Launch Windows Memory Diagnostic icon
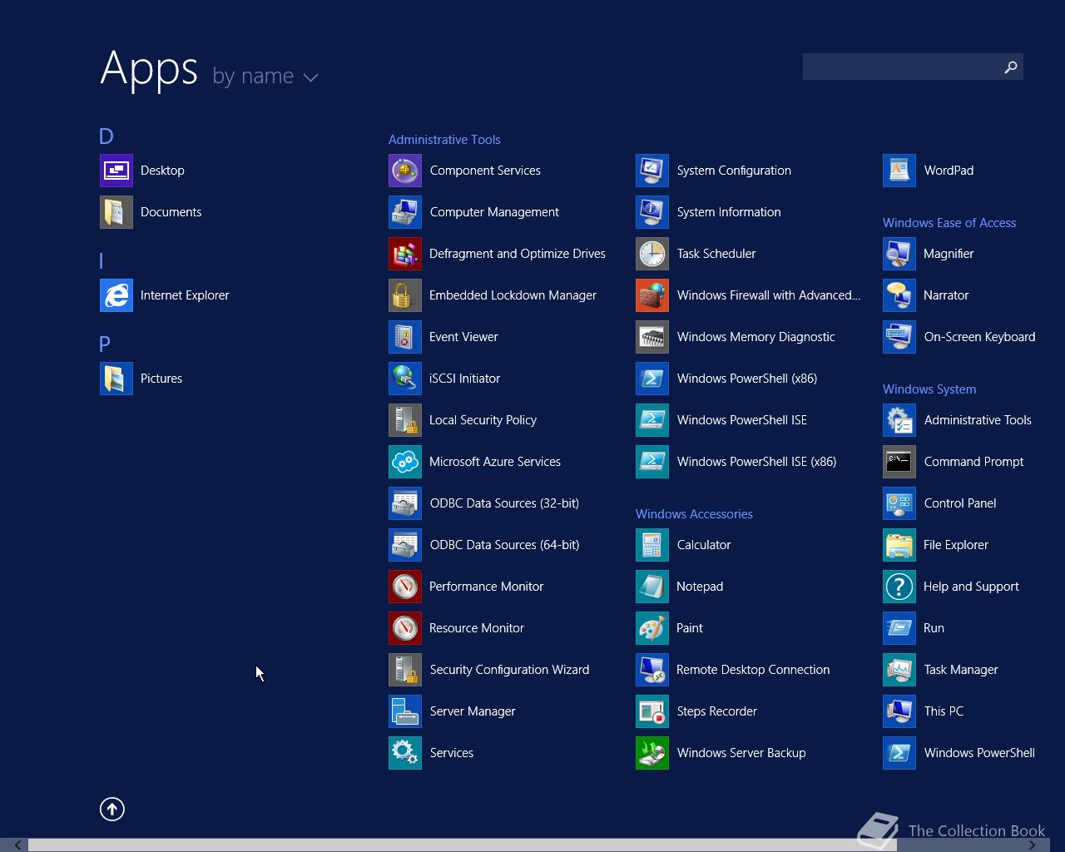This screenshot has height=852, width=1065. pos(652,337)
